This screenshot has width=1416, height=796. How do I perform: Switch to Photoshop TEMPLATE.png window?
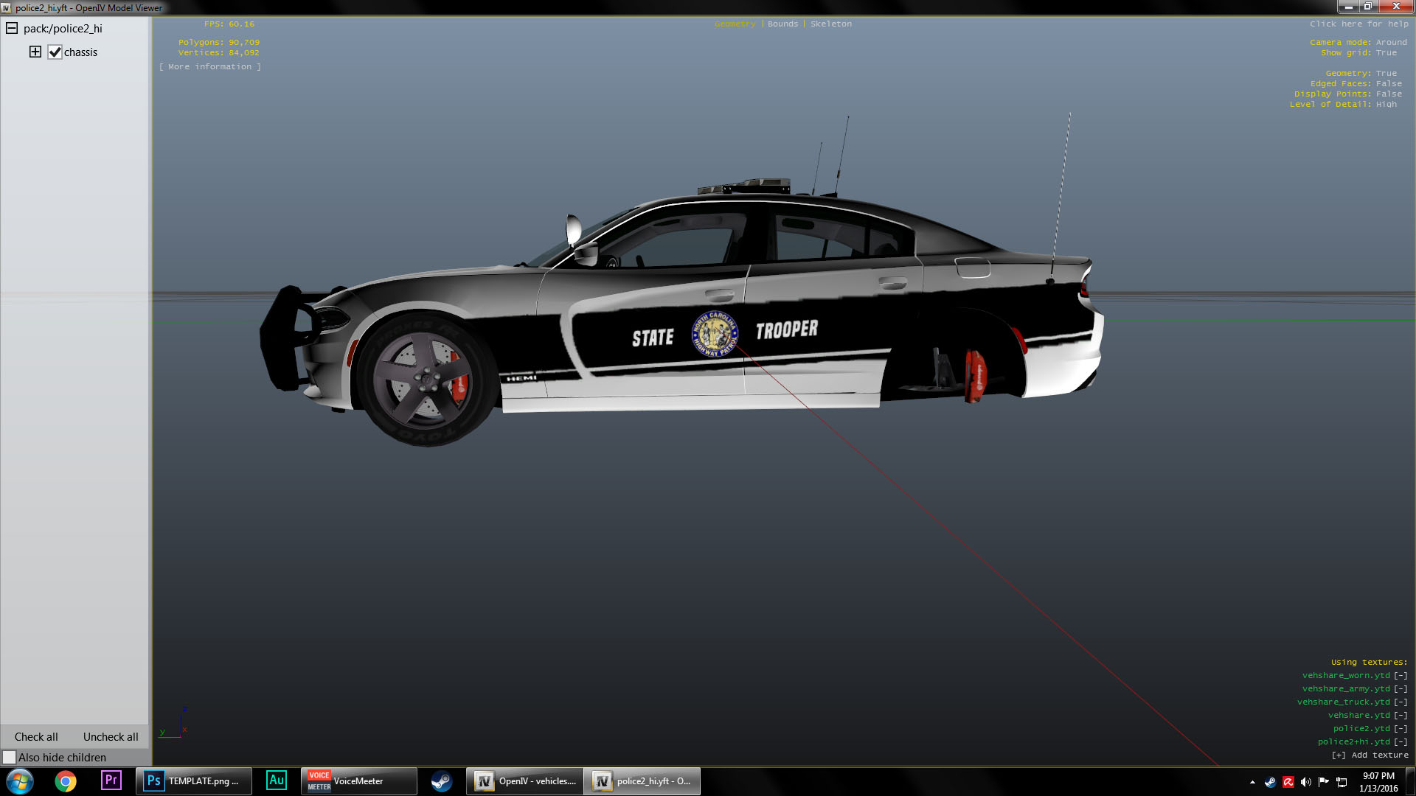tap(193, 781)
